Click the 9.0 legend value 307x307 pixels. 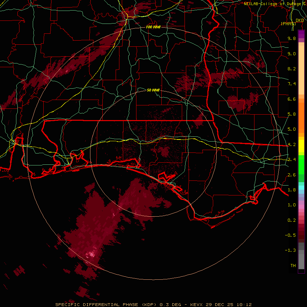pyautogui.click(x=292, y=54)
